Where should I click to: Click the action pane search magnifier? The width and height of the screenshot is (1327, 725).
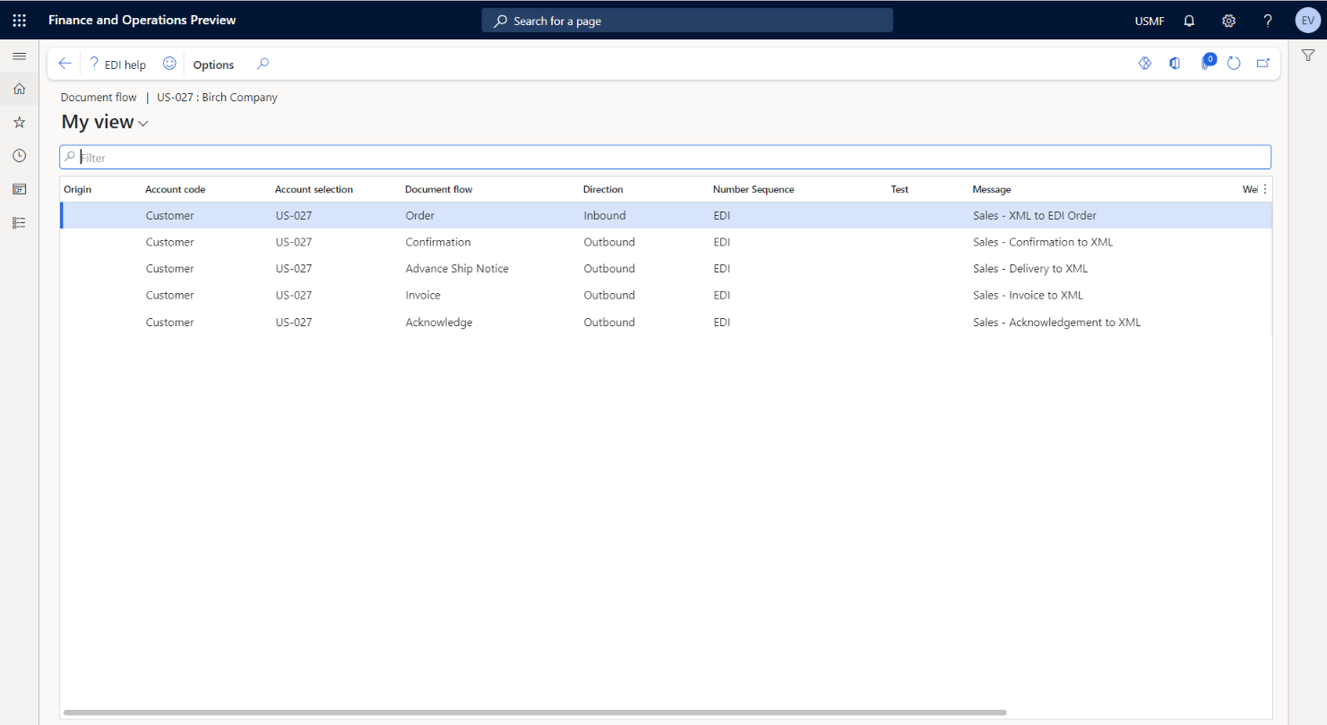click(263, 64)
